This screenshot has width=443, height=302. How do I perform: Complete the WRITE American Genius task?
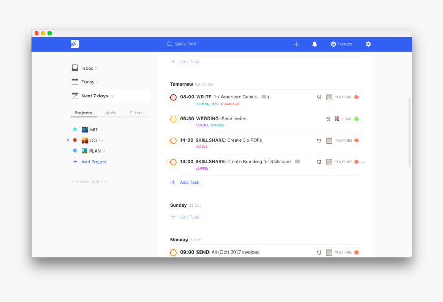click(173, 97)
